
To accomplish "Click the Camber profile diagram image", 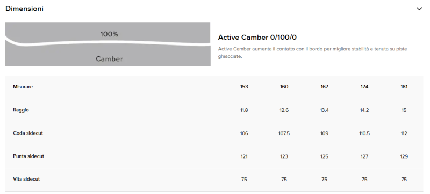I will pos(108,44).
